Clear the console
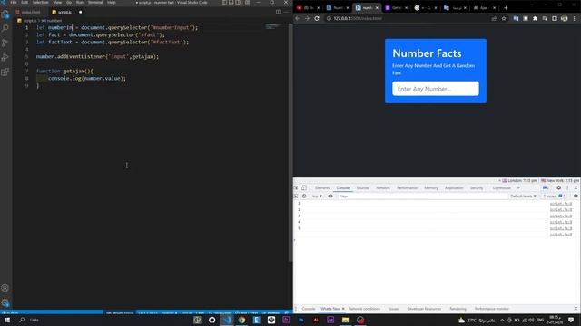This screenshot has width=581, height=326. pyautogui.click(x=304, y=196)
